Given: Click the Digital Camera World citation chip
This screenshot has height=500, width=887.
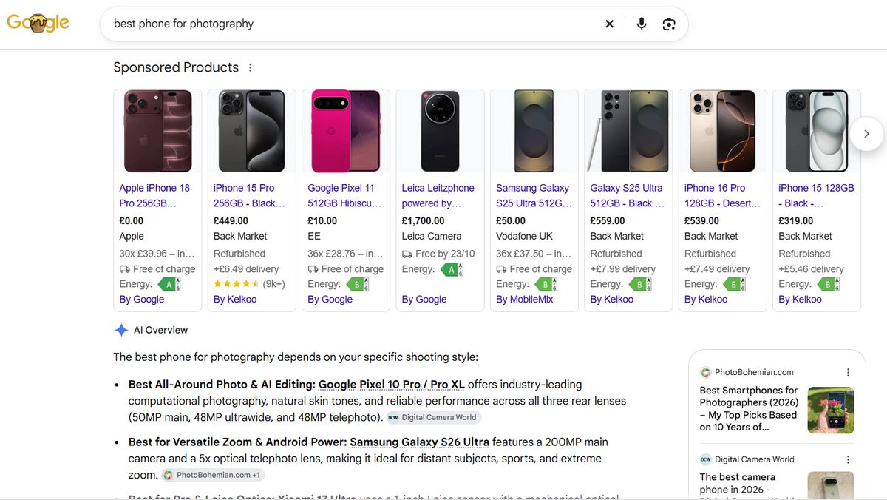Looking at the screenshot, I should [x=434, y=417].
